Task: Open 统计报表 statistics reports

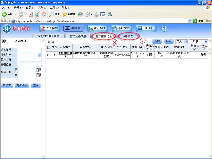Action: click(98, 28)
